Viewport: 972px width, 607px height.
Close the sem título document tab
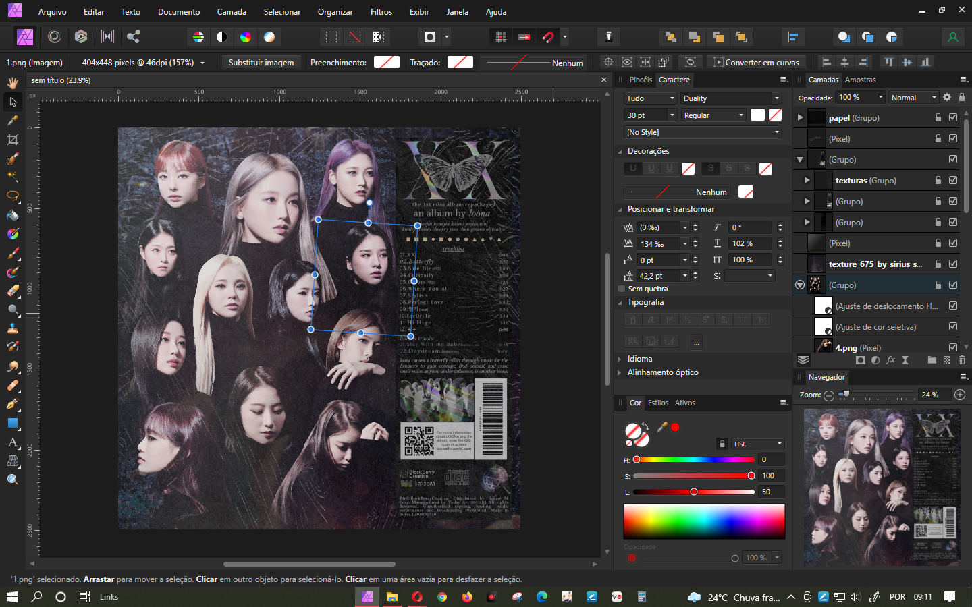604,80
